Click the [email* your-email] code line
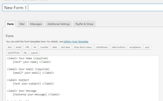This screenshot has height=101, width=163. click(33, 73)
